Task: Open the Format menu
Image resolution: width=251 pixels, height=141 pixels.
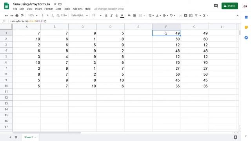Action: (x=49, y=9)
